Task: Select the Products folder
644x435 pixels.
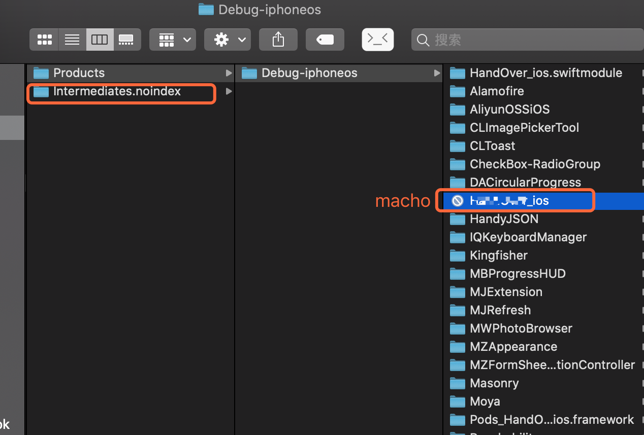Action: coord(131,73)
